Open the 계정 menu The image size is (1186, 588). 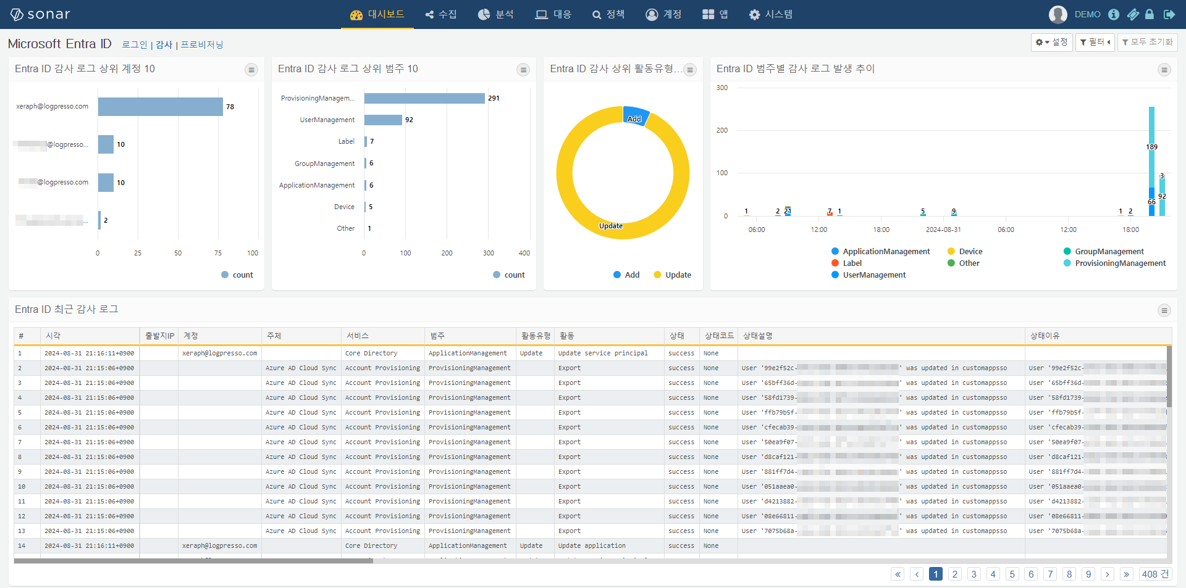pos(663,14)
